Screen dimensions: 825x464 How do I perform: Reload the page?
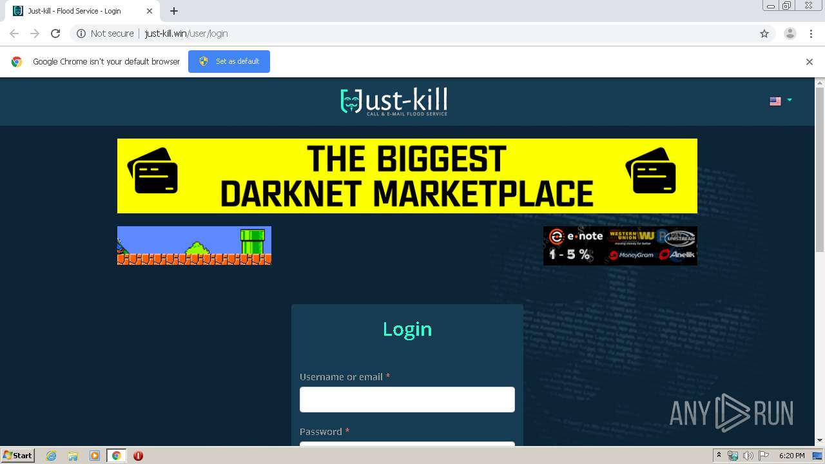coord(55,34)
